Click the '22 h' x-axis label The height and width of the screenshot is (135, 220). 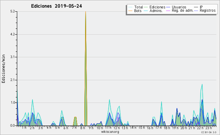[200, 128]
